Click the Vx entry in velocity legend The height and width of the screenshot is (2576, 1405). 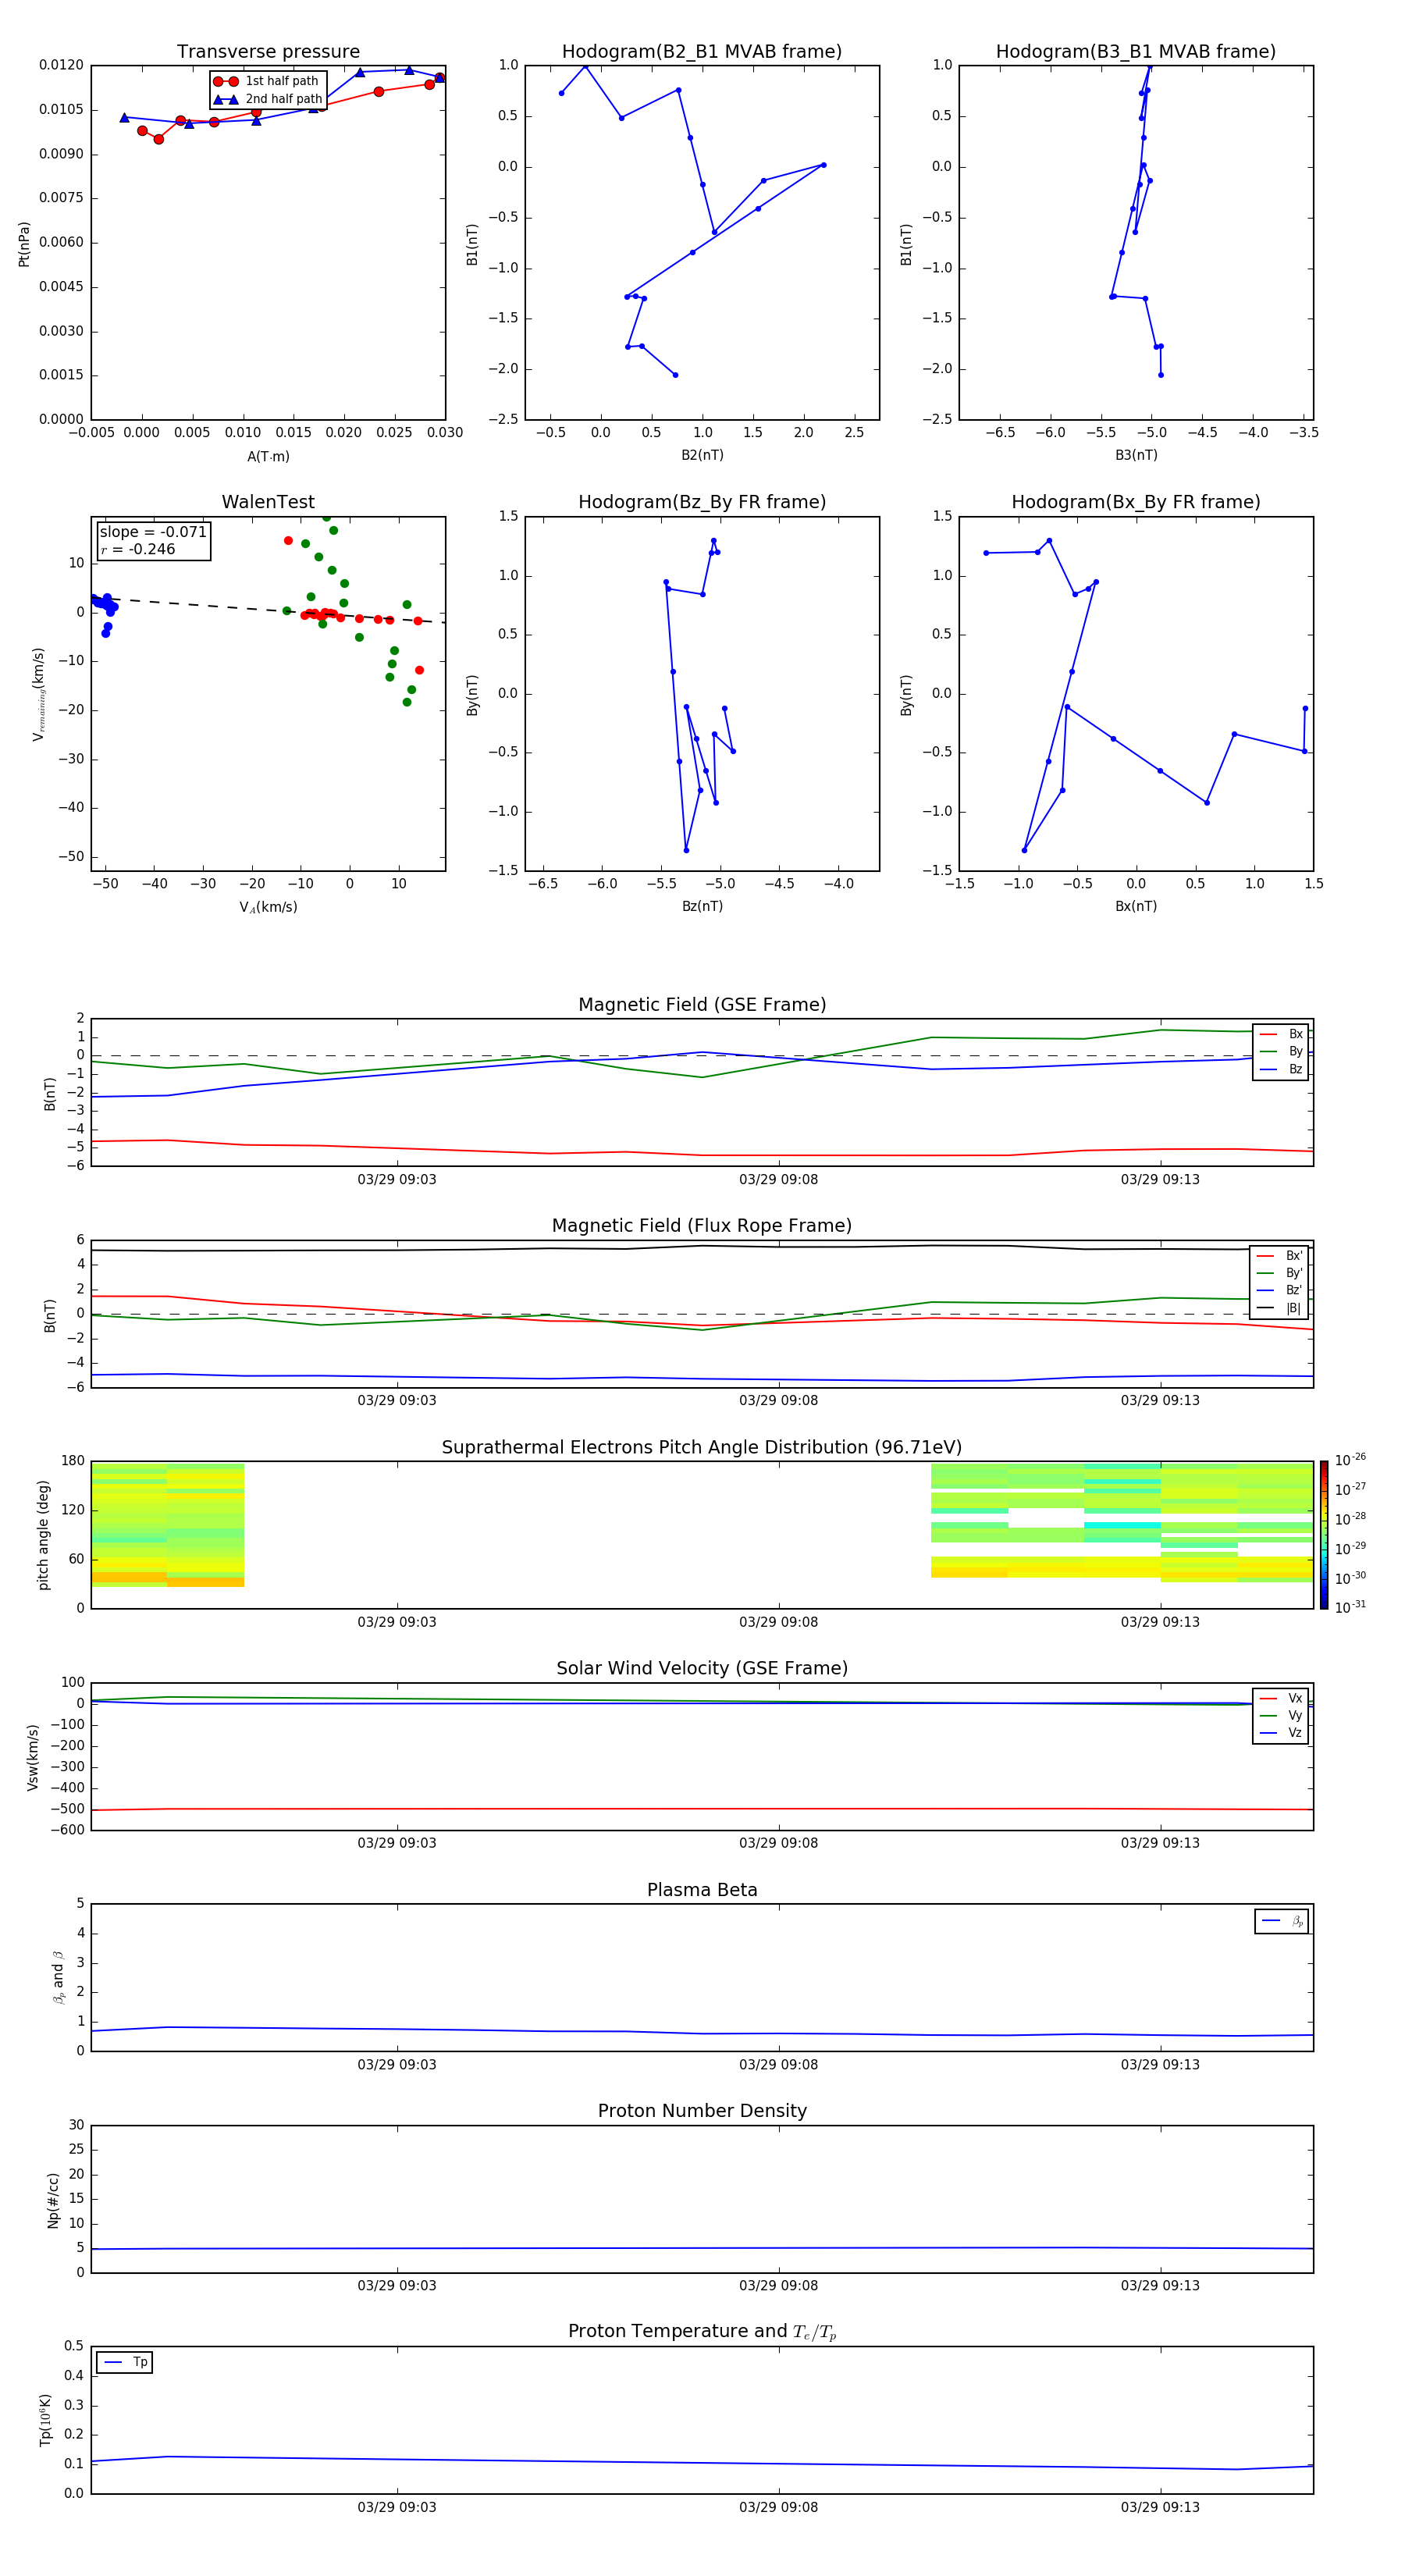tap(1281, 1698)
